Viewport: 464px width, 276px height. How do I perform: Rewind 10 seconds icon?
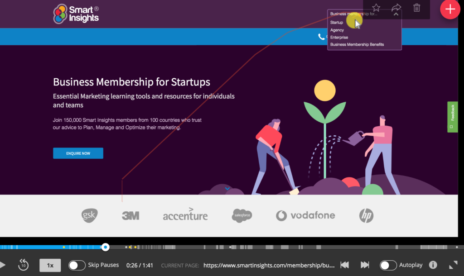24,265
